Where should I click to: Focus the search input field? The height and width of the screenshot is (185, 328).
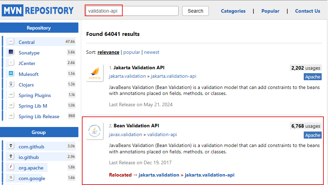click(x=132, y=11)
